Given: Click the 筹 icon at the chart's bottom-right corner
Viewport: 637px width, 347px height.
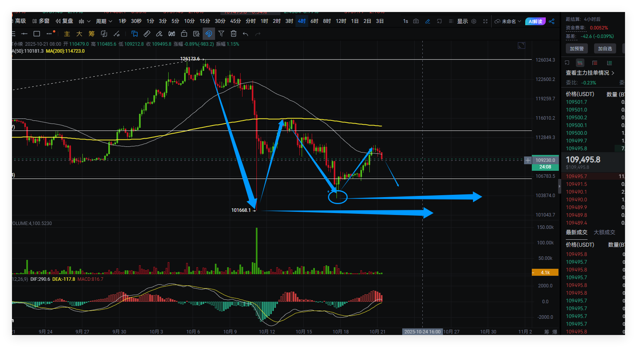Looking at the screenshot, I should tap(546, 332).
